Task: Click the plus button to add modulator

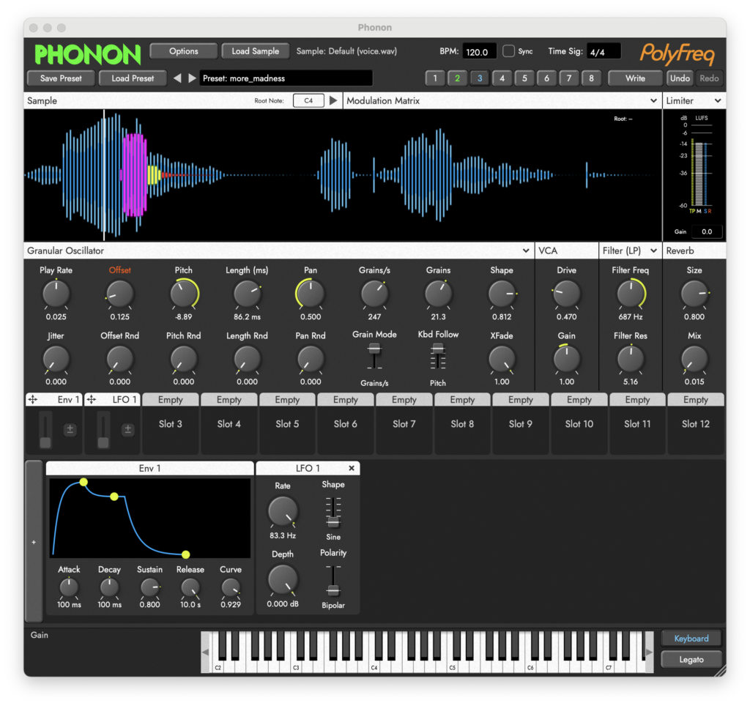Action: pyautogui.click(x=34, y=542)
